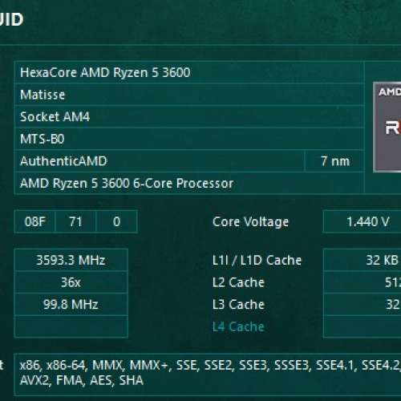Select the '36x' multiplier value
Image resolution: width=401 pixels, height=401 pixels.
point(71,282)
